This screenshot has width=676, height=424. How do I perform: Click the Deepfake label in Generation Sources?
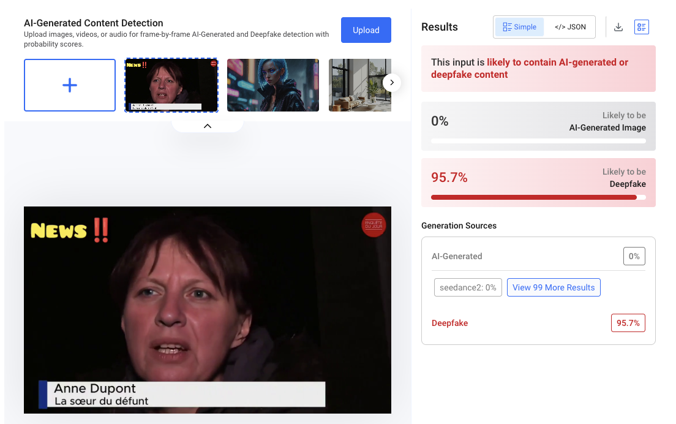(x=449, y=323)
